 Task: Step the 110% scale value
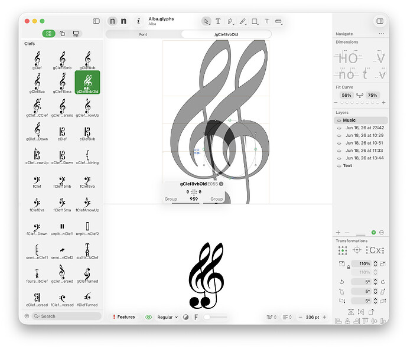(x=375, y=264)
